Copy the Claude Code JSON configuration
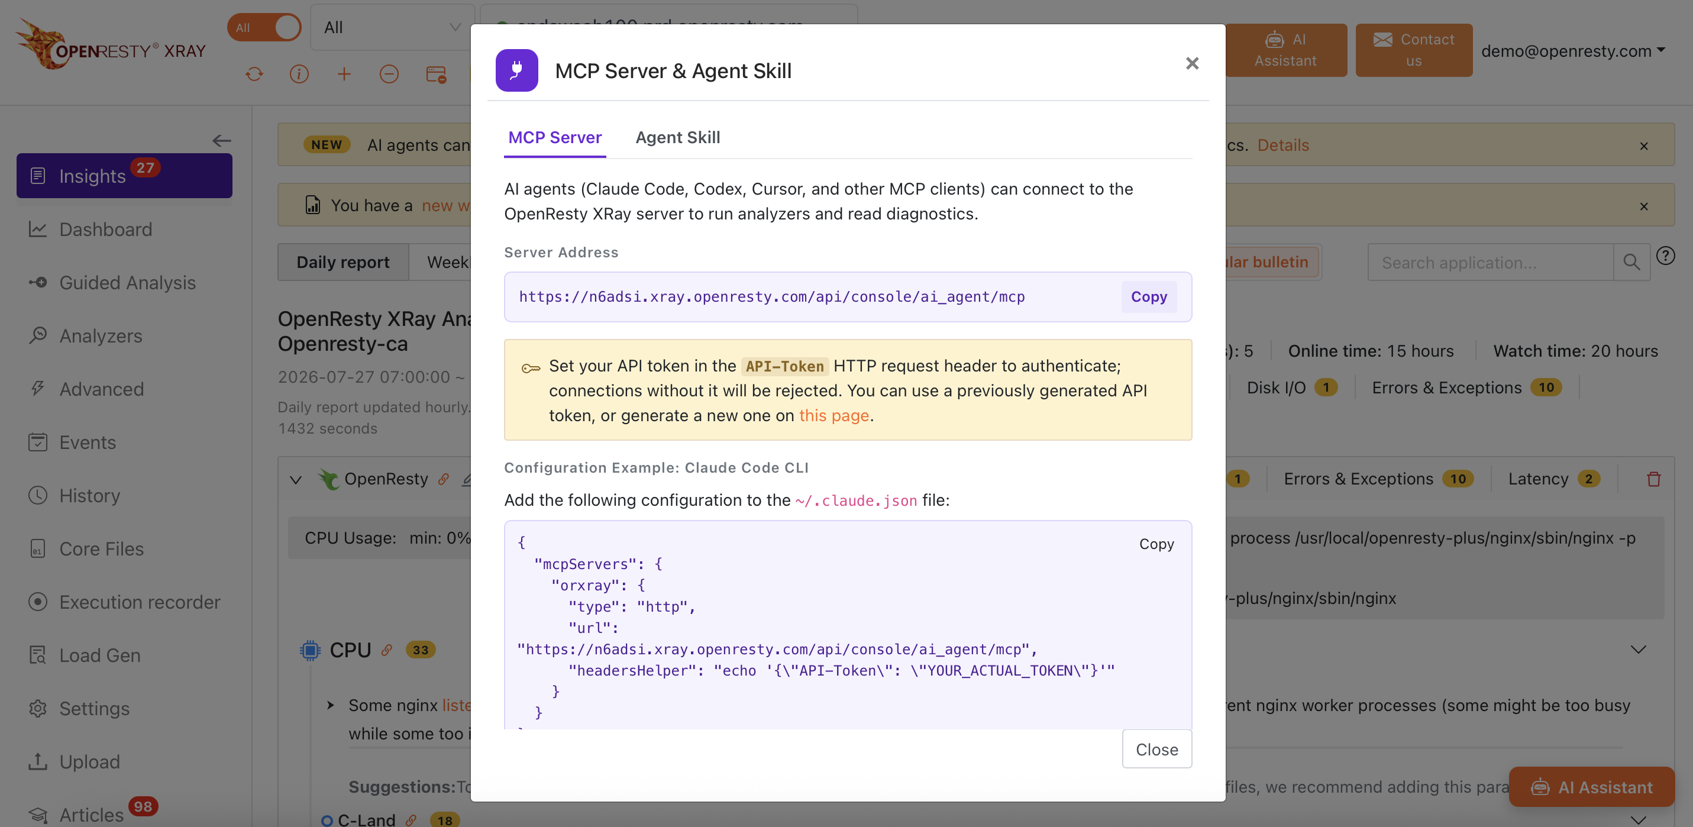Image resolution: width=1693 pixels, height=827 pixels. click(x=1156, y=544)
